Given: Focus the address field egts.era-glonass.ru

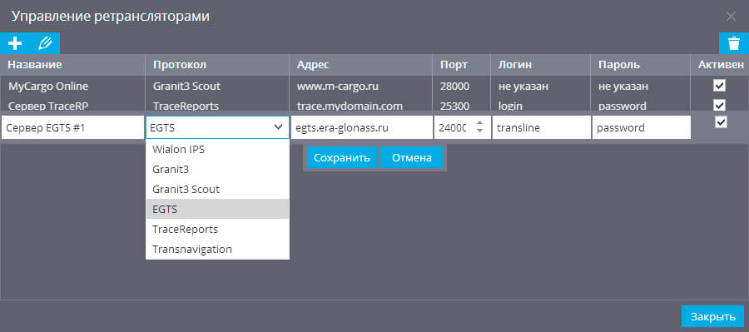Looking at the screenshot, I should coord(362,127).
